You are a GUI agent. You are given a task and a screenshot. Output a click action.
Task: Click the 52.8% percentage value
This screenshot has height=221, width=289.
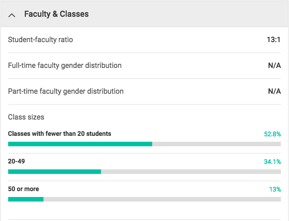point(272,134)
